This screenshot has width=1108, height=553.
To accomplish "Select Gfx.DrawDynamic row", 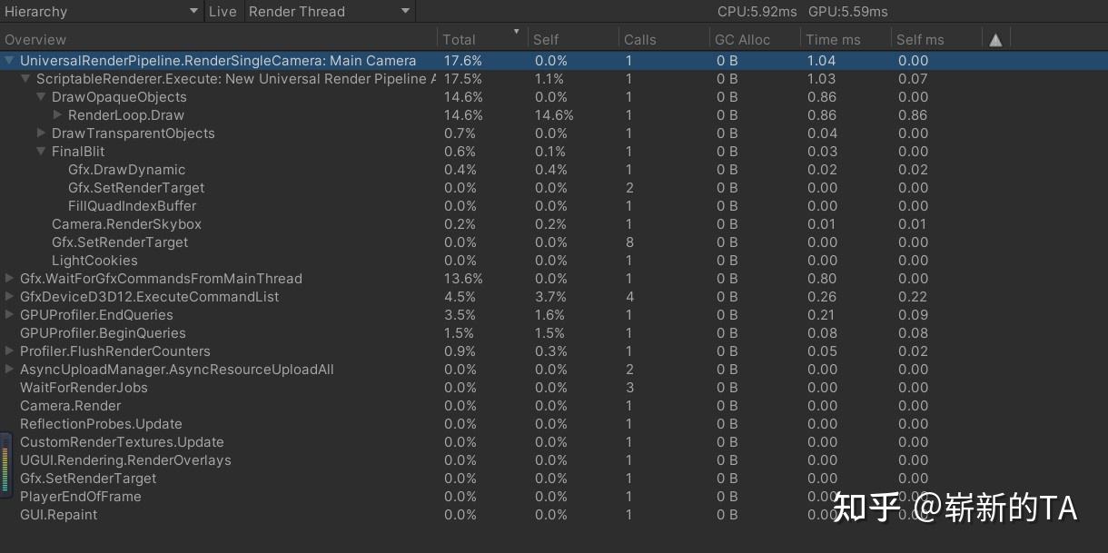I will pyautogui.click(x=554, y=170).
